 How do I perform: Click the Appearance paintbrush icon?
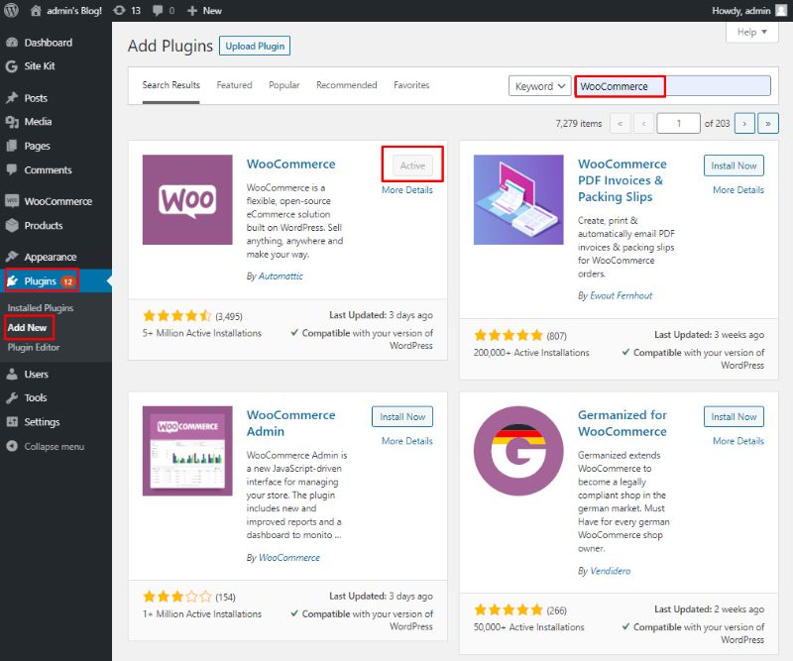(12, 257)
